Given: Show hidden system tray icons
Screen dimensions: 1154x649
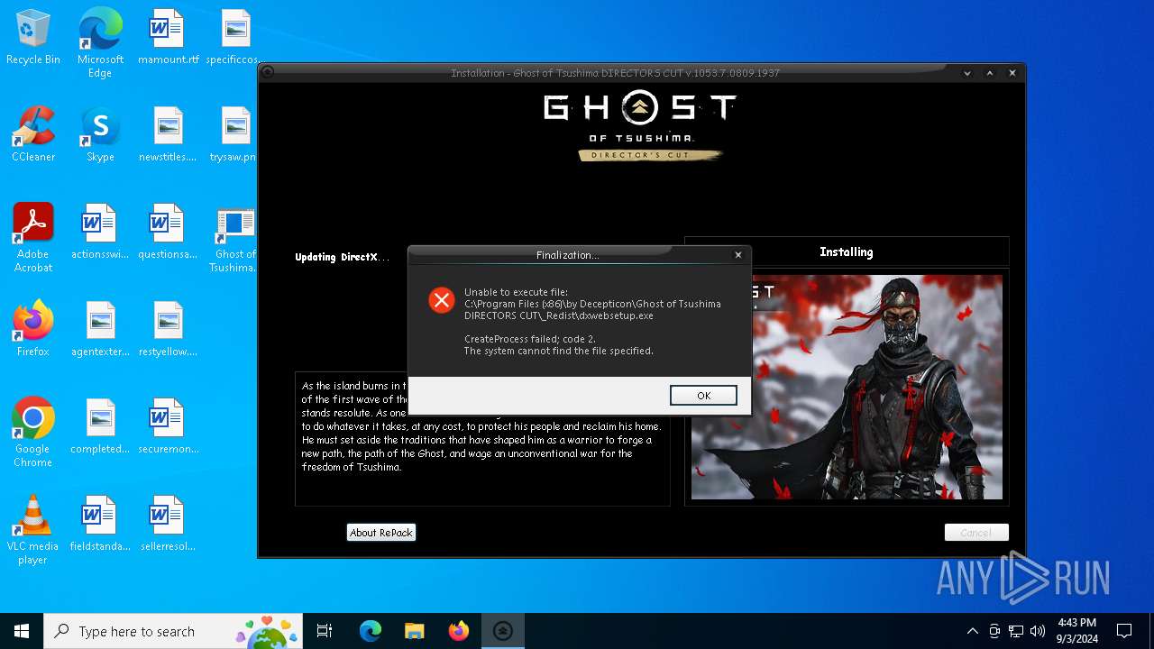Looking at the screenshot, I should [972, 631].
